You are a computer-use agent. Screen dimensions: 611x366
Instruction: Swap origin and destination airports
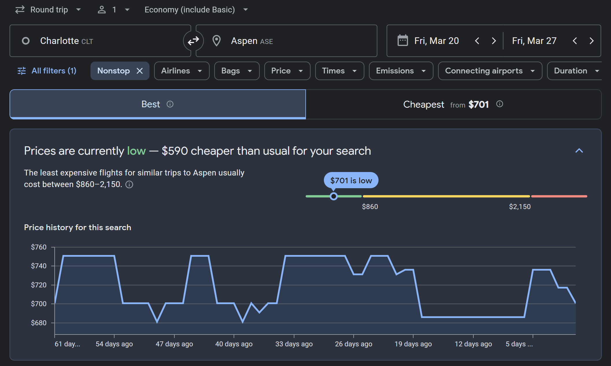pos(193,41)
